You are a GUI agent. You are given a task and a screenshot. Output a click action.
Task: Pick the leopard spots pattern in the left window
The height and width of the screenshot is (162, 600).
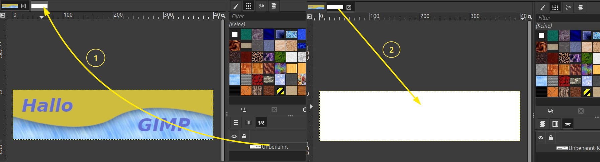[258, 57]
